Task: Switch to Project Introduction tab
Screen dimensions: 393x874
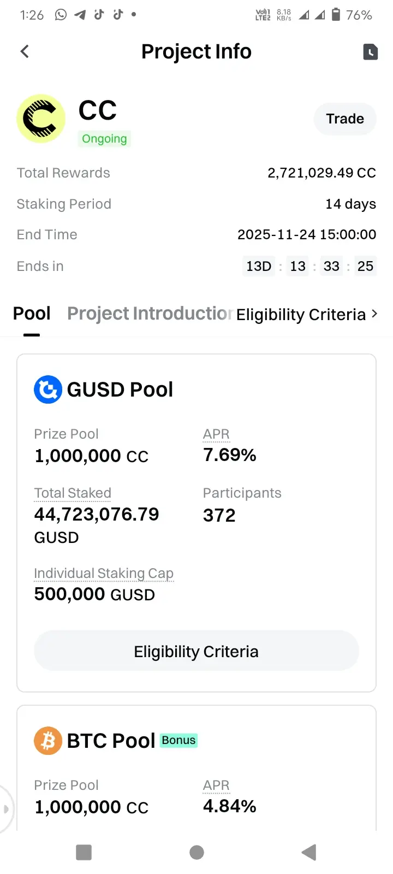Action: point(150,314)
